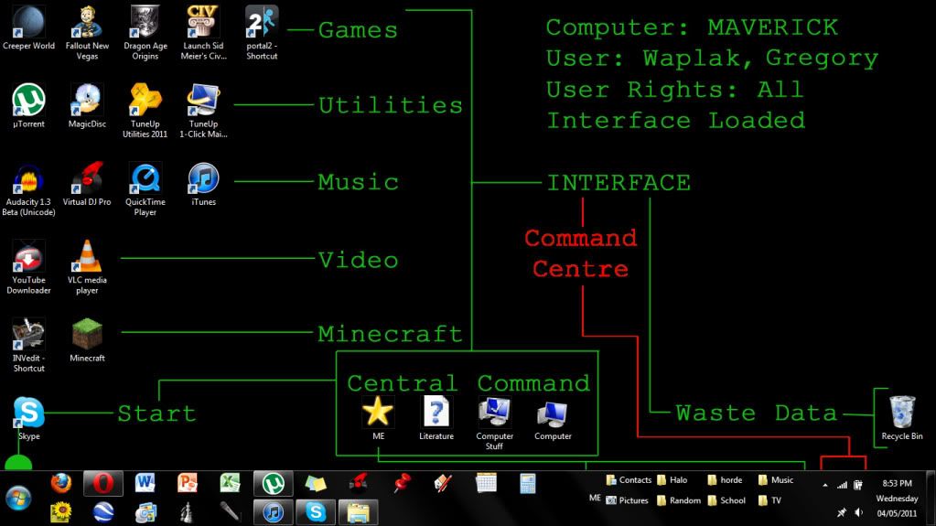
Task: Show hidden system tray icons
Action: 825,485
